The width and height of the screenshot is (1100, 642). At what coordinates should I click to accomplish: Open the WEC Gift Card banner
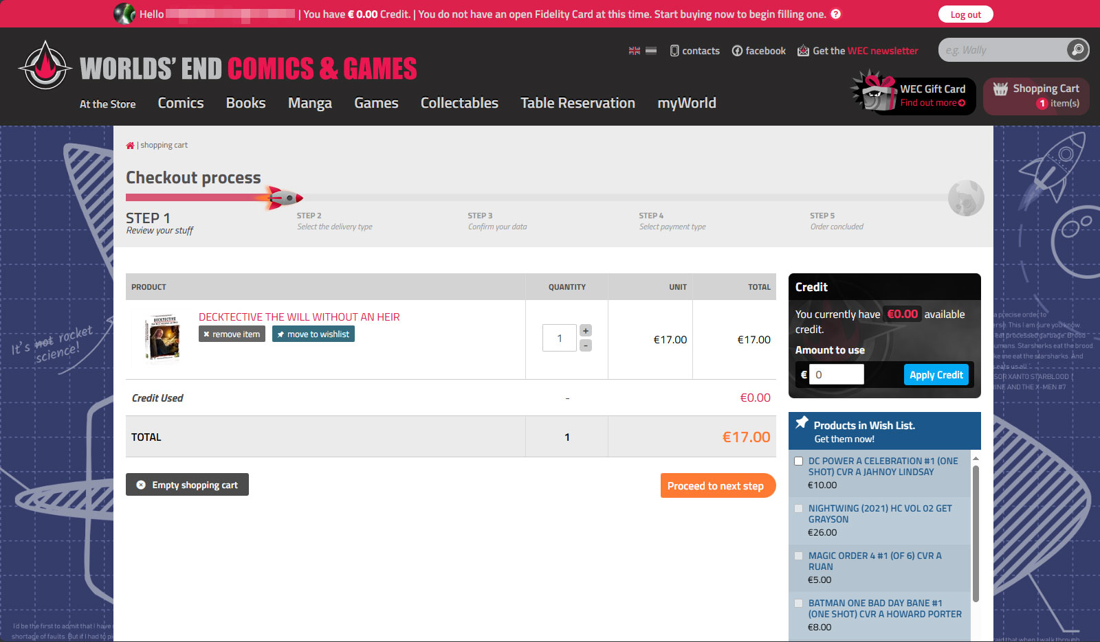tap(915, 95)
